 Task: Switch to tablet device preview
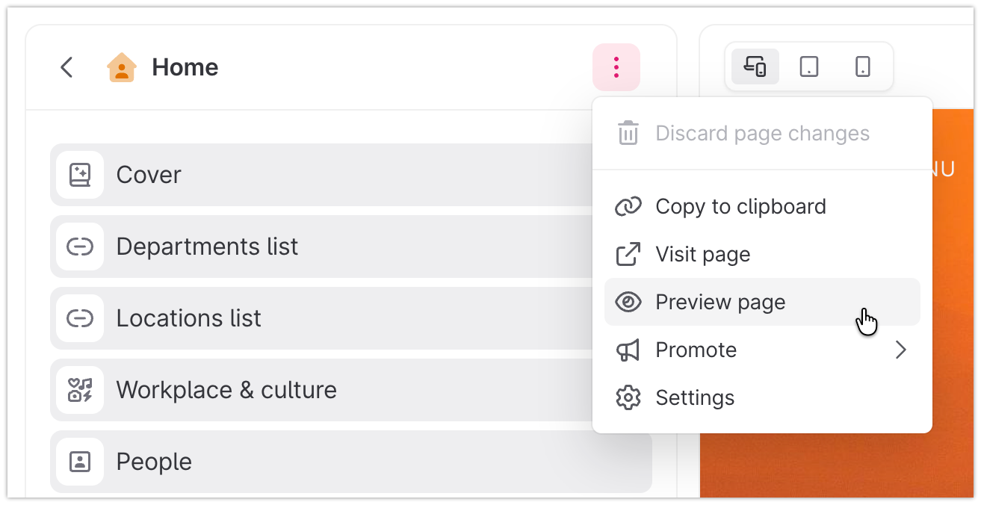coord(809,67)
